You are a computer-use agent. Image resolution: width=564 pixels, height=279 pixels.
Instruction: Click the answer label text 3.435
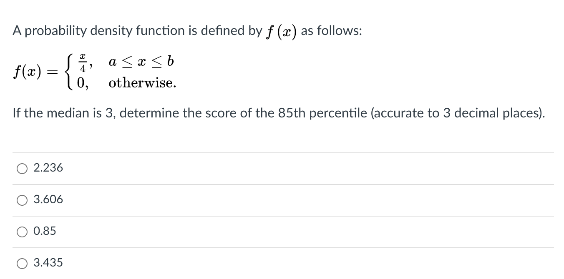[49, 263]
